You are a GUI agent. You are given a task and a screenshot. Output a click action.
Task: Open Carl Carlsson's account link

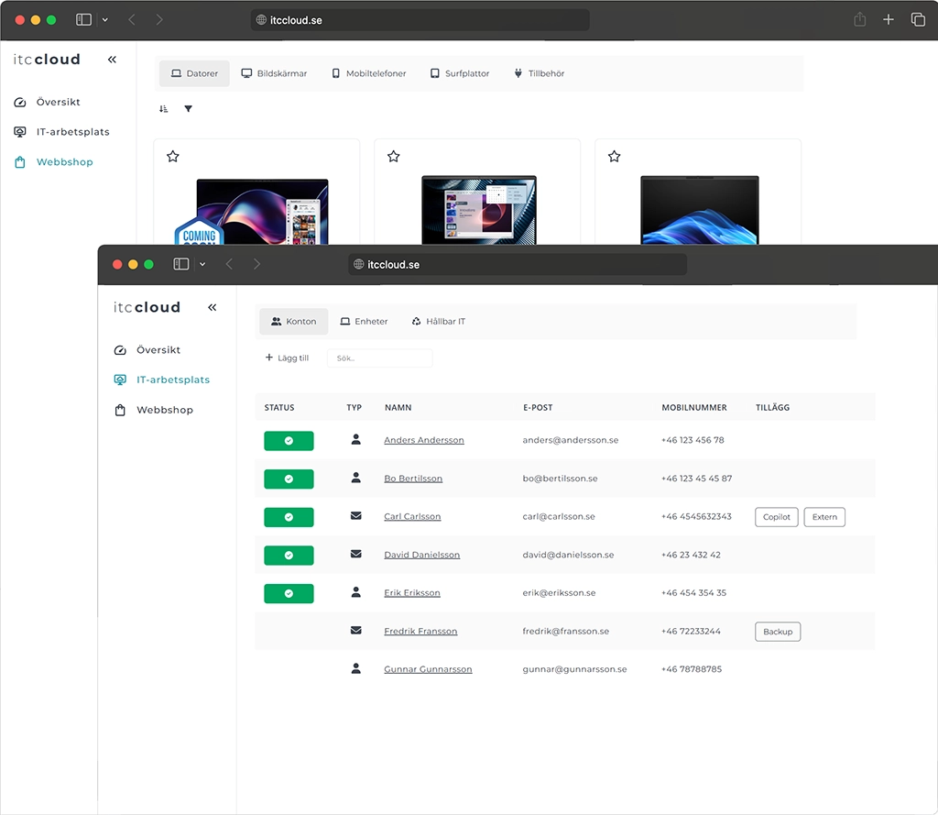tap(412, 517)
